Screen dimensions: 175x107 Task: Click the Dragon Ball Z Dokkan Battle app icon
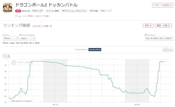[x=7, y=8]
